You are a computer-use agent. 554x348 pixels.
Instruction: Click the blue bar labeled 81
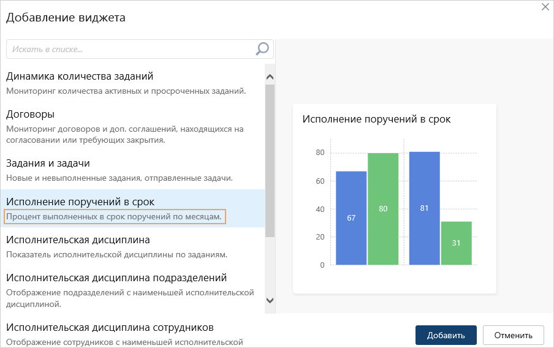tap(424, 208)
